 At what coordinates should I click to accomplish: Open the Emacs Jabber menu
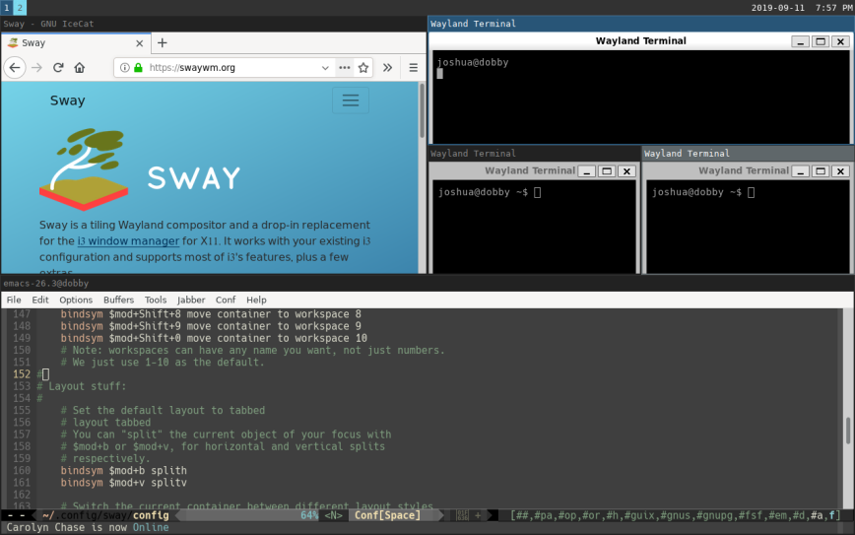pos(191,300)
